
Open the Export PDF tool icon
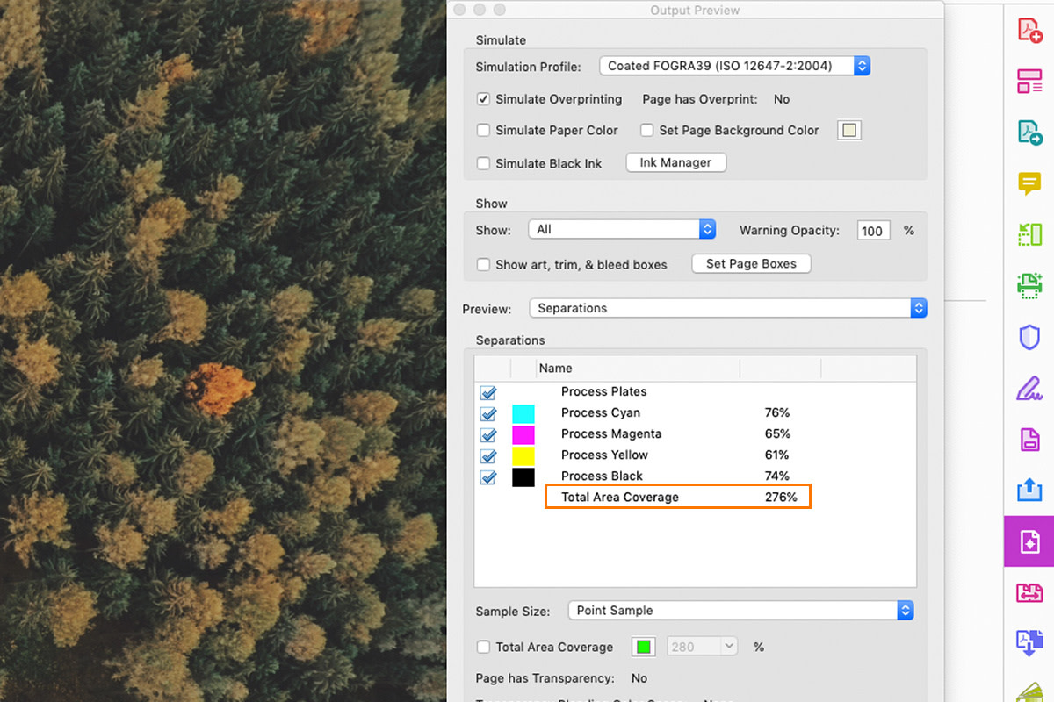(x=1029, y=133)
